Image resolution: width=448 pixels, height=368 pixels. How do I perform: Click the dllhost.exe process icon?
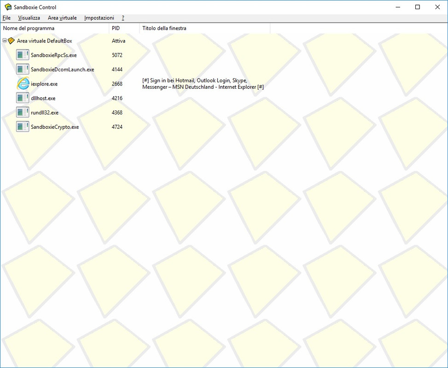(x=23, y=98)
